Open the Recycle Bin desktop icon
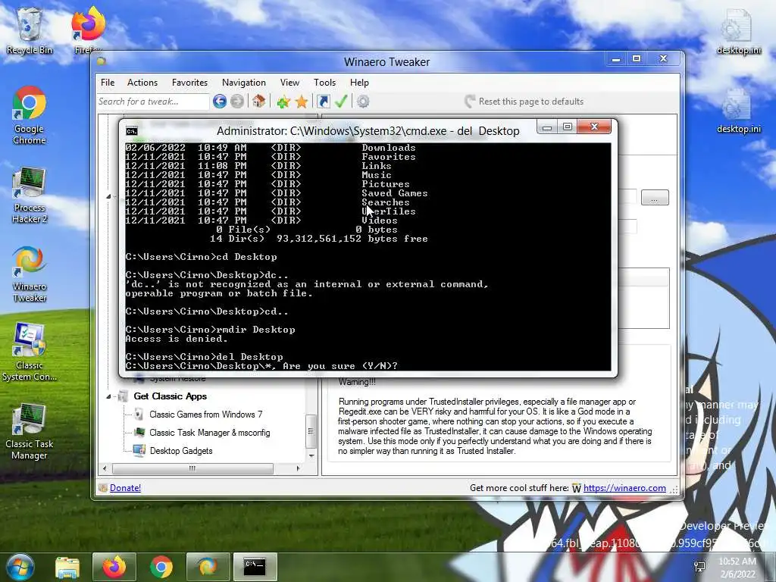Image resolution: width=776 pixels, height=582 pixels. (x=30, y=30)
